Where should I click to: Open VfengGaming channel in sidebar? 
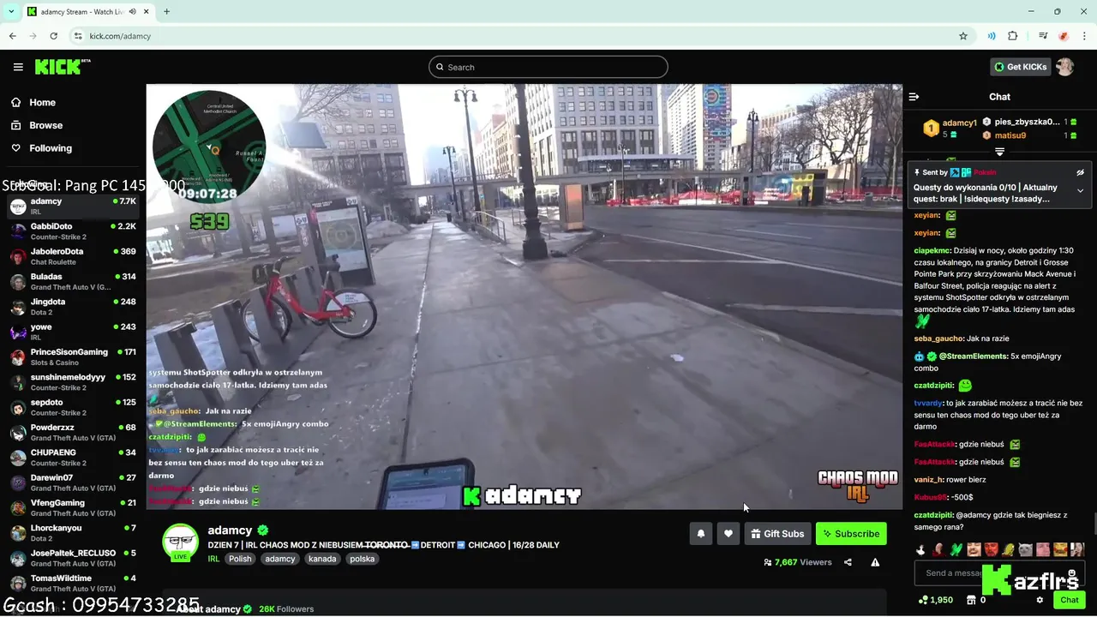[x=73, y=507]
